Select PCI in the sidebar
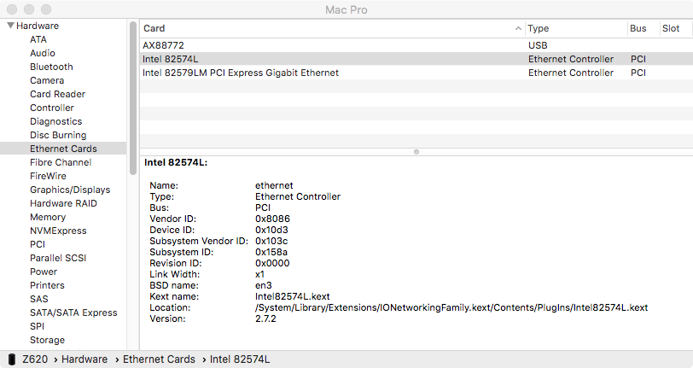The width and height of the screenshot is (693, 368). tap(38, 244)
